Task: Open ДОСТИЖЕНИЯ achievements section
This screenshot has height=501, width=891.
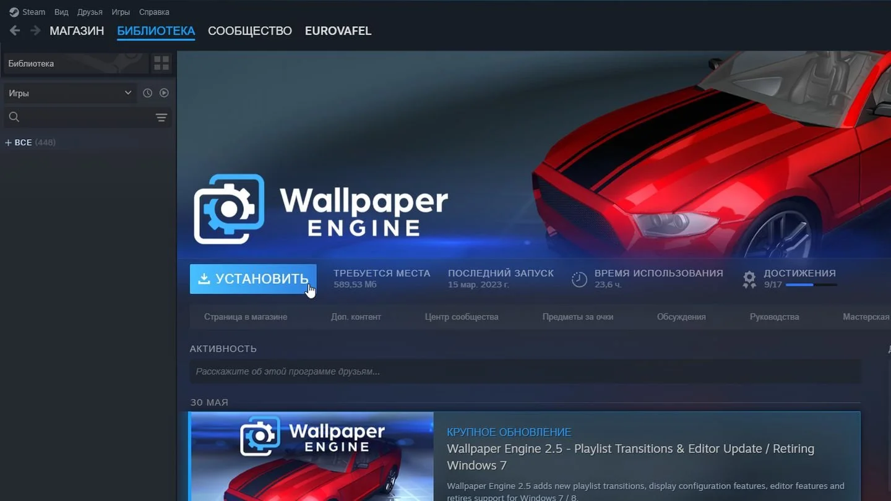Action: pyautogui.click(x=799, y=273)
